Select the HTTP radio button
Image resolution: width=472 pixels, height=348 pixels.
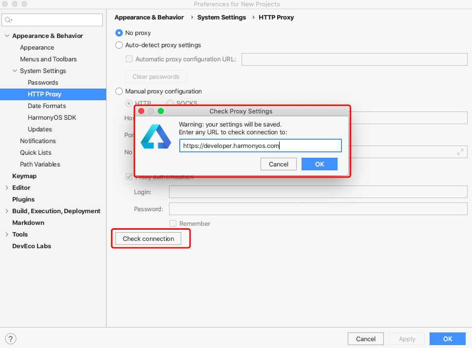pyautogui.click(x=129, y=104)
